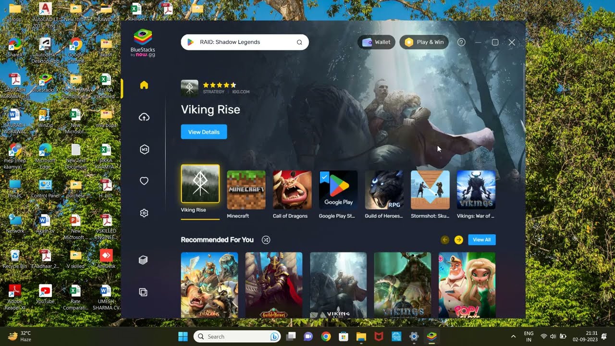
Task: Open the Call of Dragons recommended card
Action: (209, 285)
